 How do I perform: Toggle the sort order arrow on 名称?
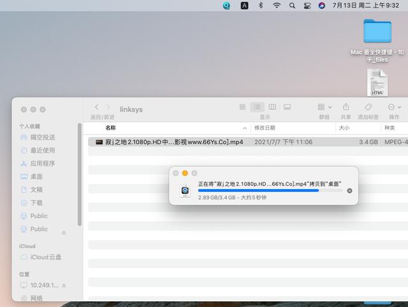pyautogui.click(x=245, y=128)
